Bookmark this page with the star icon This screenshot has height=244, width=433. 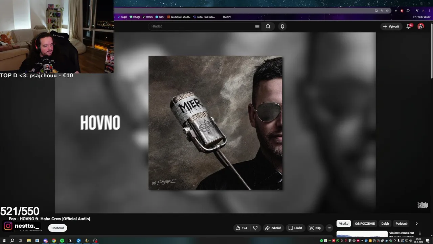387,11
